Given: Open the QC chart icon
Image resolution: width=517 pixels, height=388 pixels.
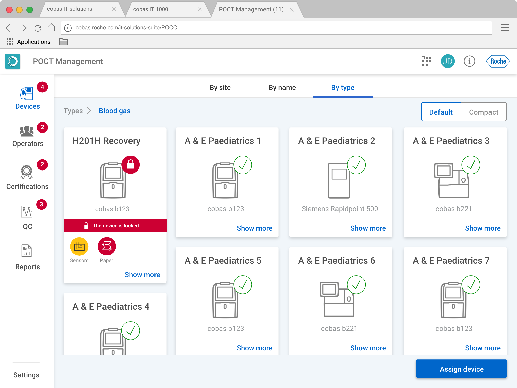Looking at the screenshot, I should [x=27, y=212].
